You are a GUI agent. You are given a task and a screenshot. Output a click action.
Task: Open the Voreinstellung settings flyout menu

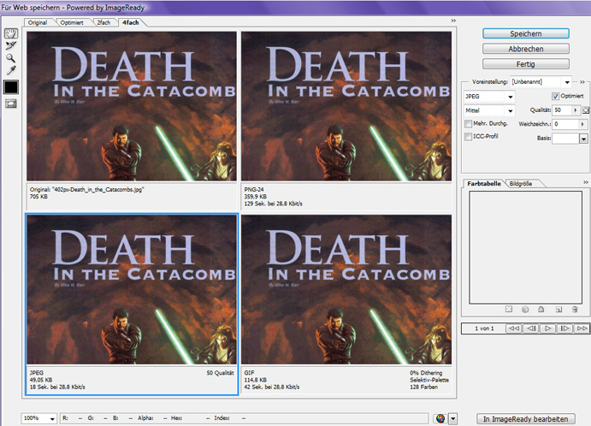click(582, 82)
